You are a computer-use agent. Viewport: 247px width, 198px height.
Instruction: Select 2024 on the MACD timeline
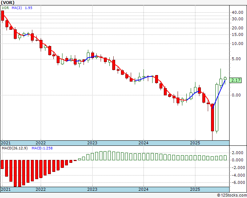[143, 189]
